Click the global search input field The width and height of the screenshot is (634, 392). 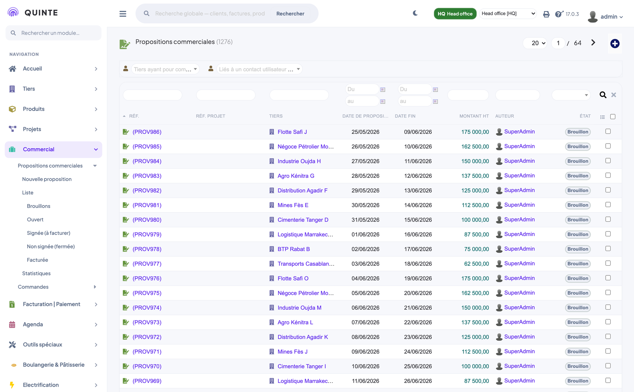click(210, 14)
